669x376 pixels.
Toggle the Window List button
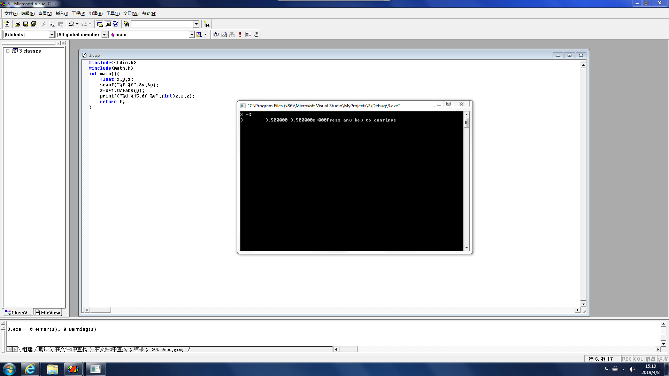(116, 24)
